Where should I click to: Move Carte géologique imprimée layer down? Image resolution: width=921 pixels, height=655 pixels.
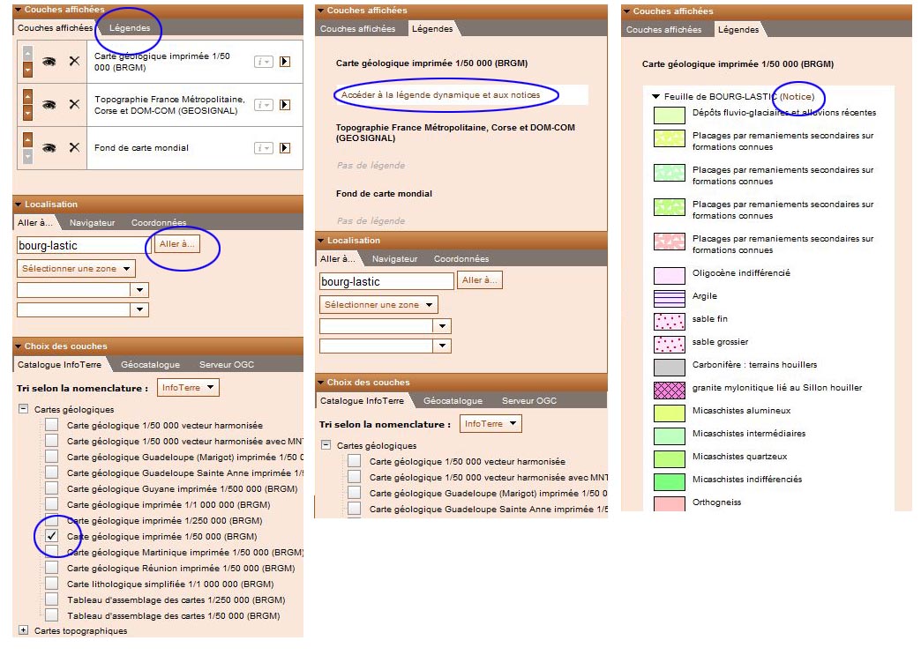click(26, 69)
